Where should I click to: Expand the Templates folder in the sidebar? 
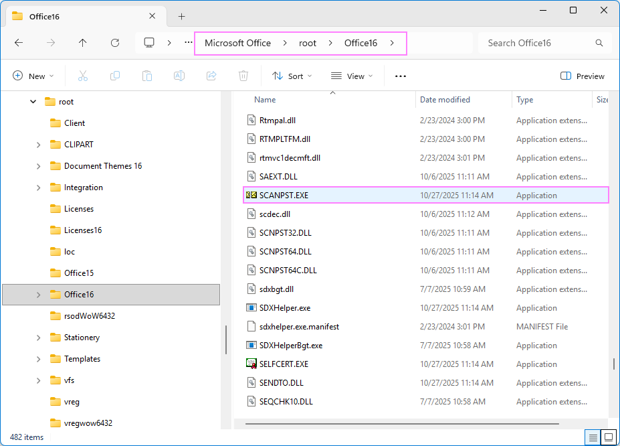click(x=38, y=359)
